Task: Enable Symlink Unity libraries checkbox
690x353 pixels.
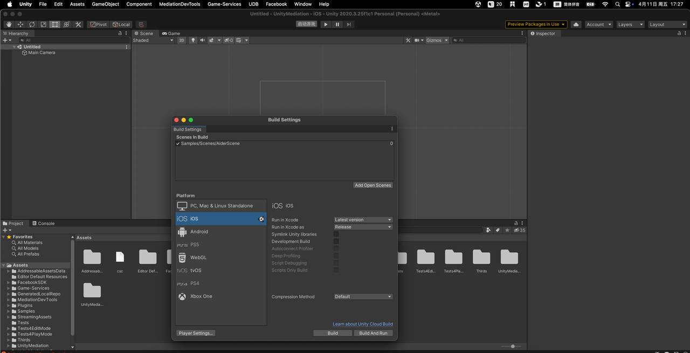Action: click(336, 234)
